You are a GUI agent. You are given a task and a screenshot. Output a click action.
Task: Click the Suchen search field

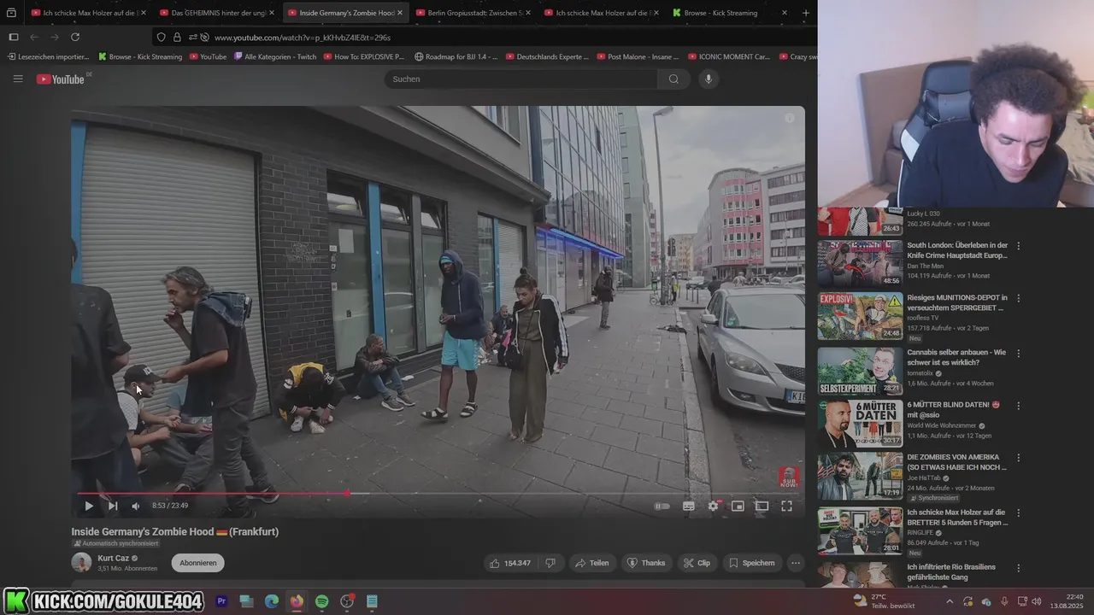(x=521, y=79)
